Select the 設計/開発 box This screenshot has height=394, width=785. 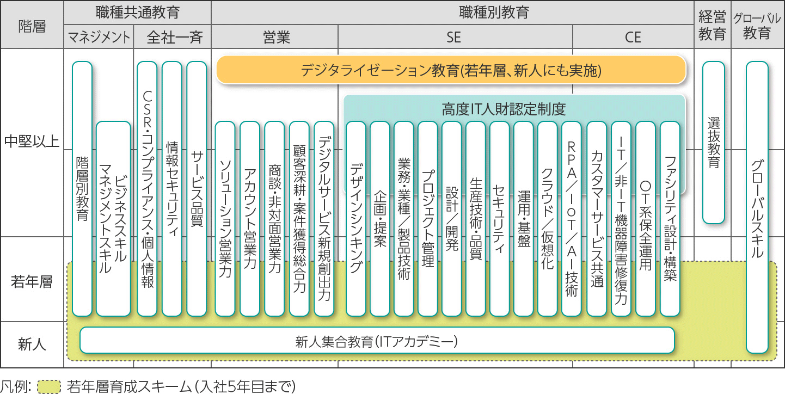pos(452,219)
